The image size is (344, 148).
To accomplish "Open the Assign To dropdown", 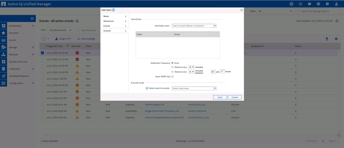I will (x=63, y=39).
